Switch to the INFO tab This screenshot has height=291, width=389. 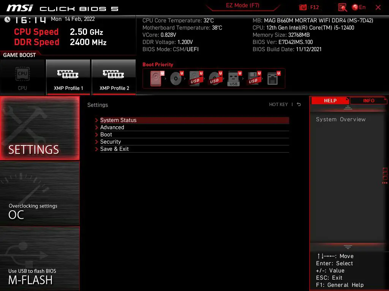[368, 100]
